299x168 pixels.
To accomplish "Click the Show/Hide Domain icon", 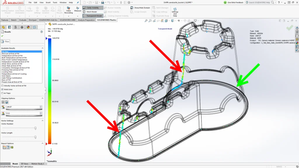I will click(132, 8).
